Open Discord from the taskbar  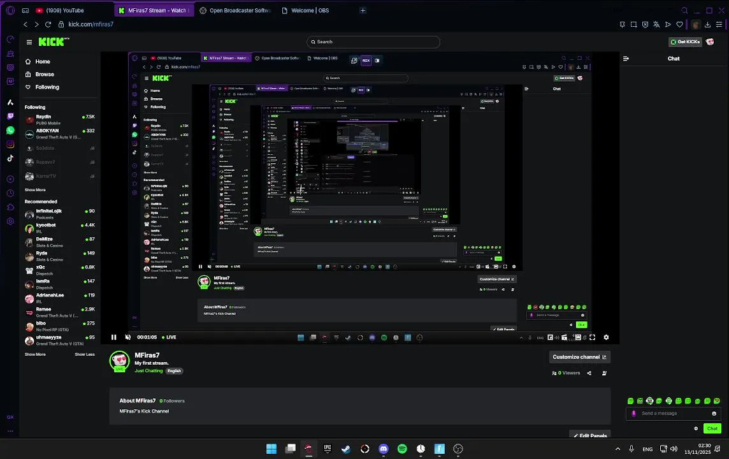pyautogui.click(x=384, y=449)
